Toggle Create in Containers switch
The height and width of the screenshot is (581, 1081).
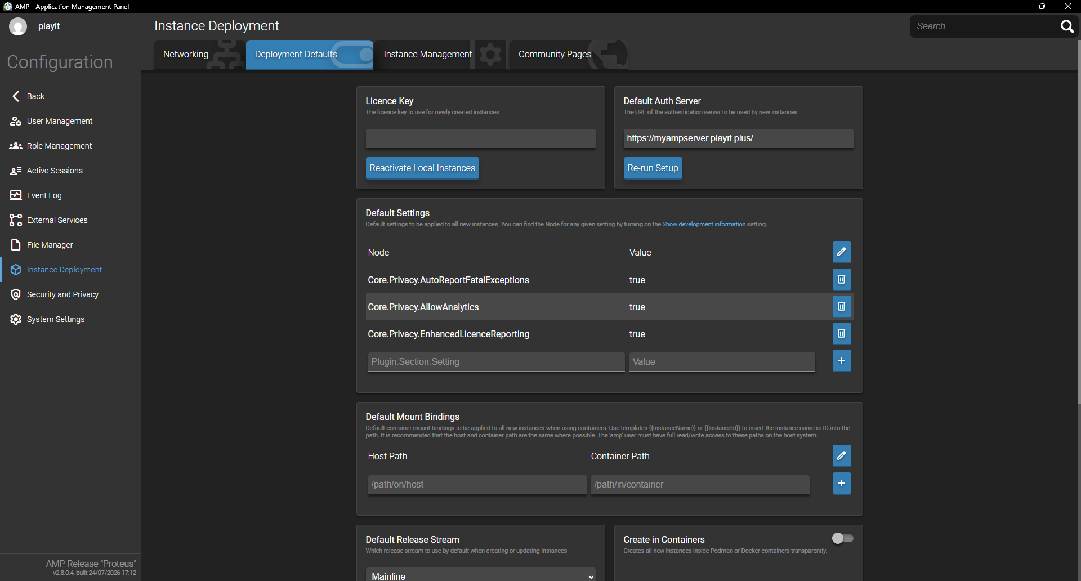842,539
